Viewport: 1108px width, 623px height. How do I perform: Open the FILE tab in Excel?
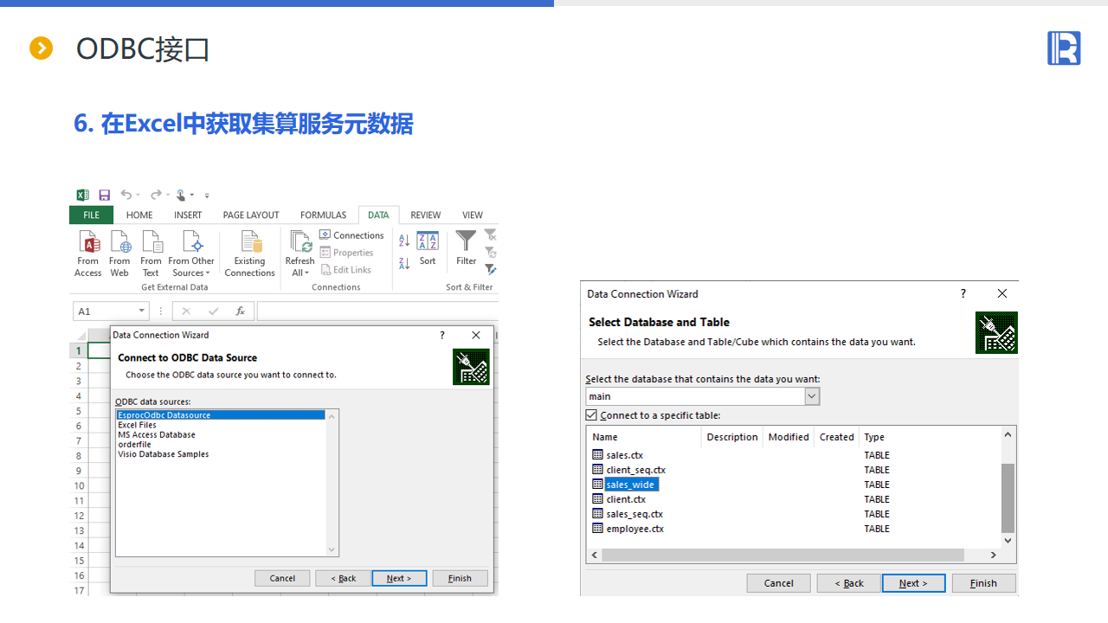[x=92, y=215]
